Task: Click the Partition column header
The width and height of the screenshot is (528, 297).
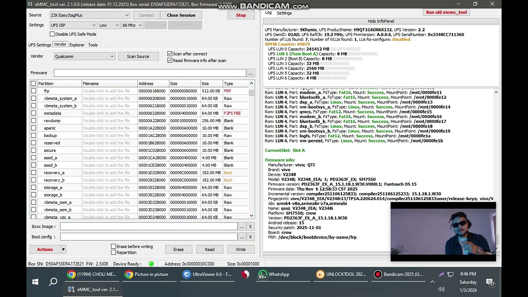Action: click(x=59, y=83)
